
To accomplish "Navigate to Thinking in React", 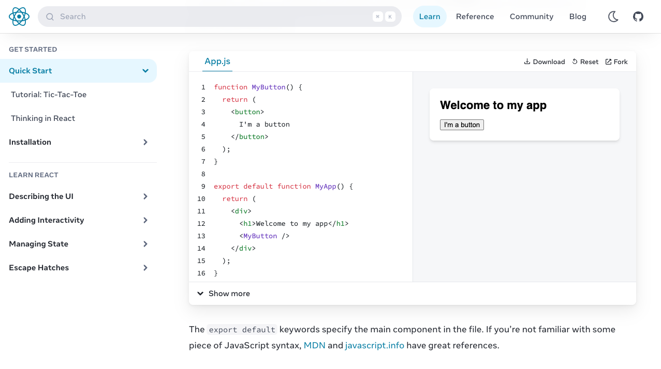I will pyautogui.click(x=43, y=118).
